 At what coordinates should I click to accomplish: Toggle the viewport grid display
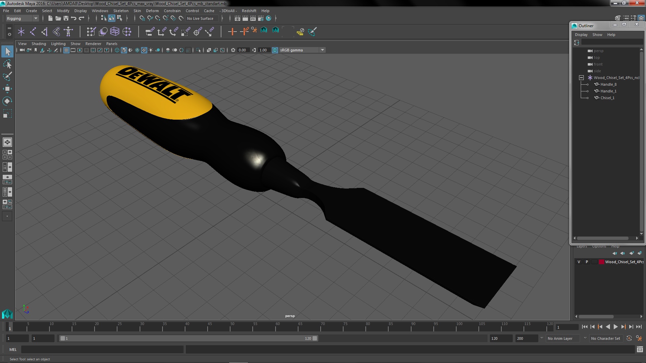66,50
